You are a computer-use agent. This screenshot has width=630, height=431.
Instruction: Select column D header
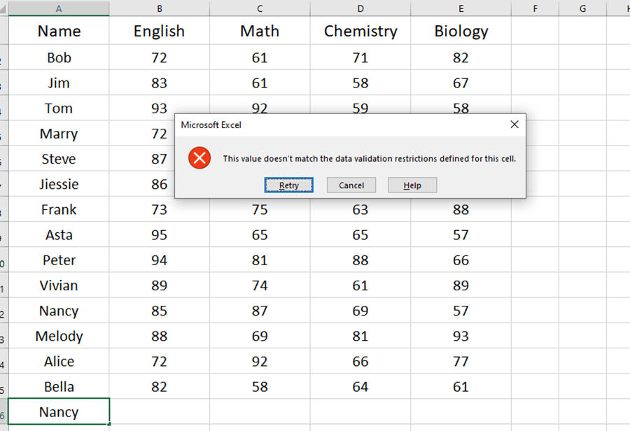pyautogui.click(x=360, y=8)
